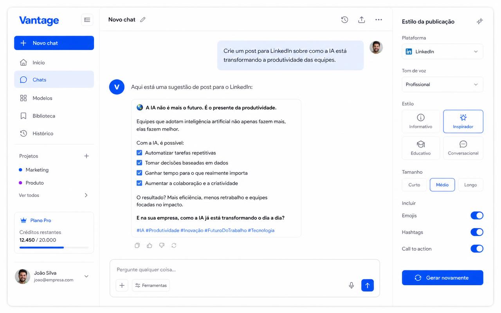Toggle the Tomar decisões baseadas em dados checkbox

[139, 163]
